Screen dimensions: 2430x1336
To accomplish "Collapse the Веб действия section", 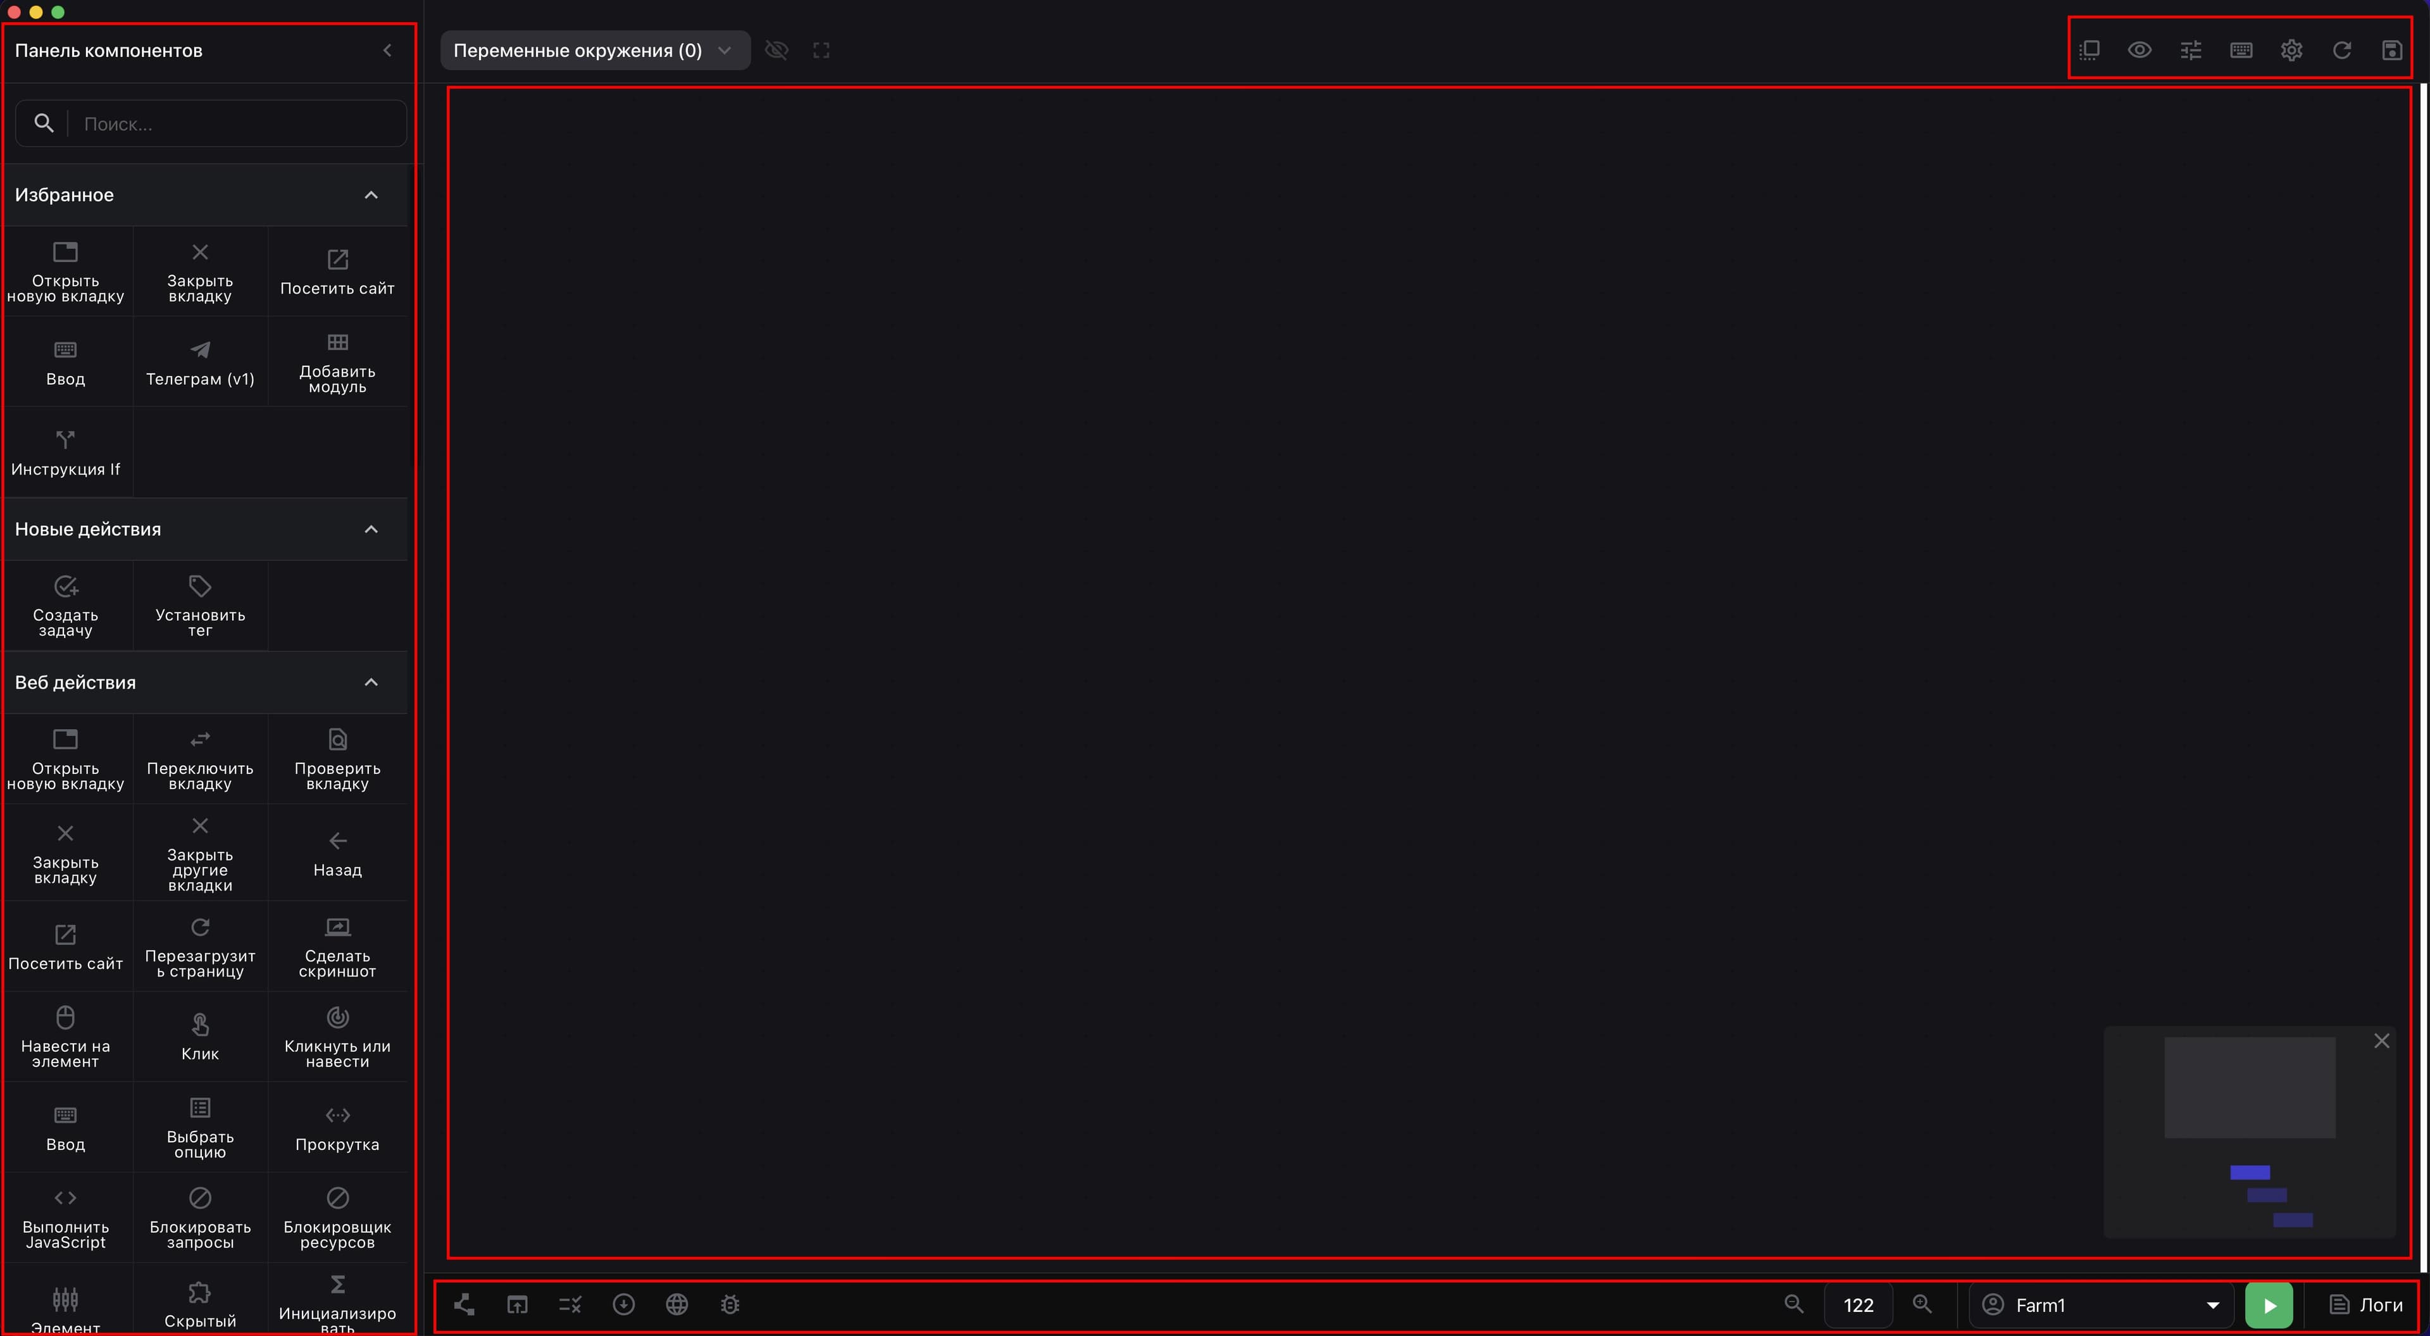I will click(x=371, y=682).
